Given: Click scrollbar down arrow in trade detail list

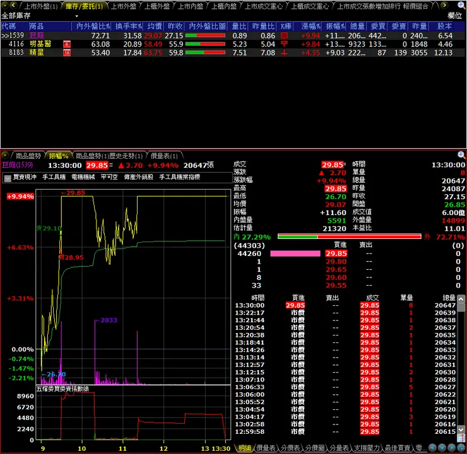Looking at the screenshot, I should click(461, 429).
